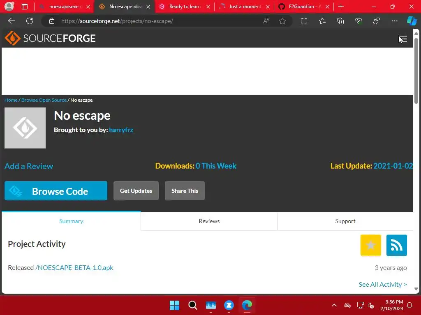Open the taskbar monitor app icon
The image size is (421, 315).
[211, 305]
